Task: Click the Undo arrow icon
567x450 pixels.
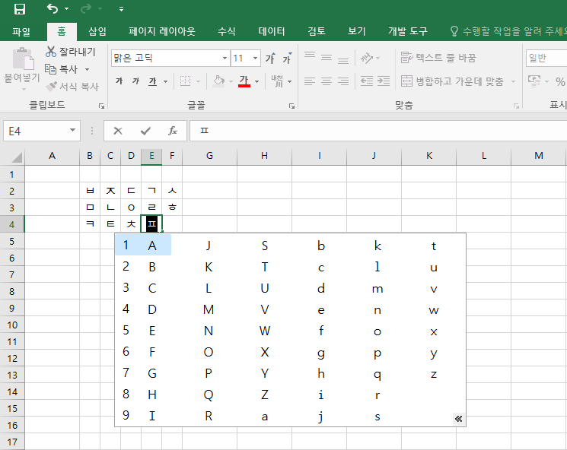Action: [53, 8]
